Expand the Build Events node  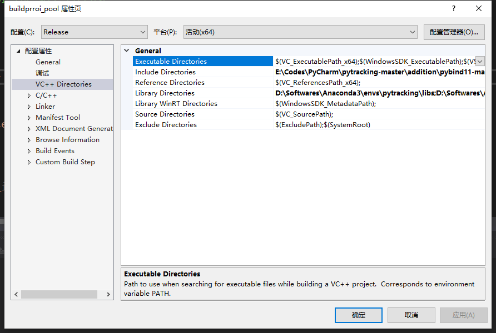click(x=29, y=150)
